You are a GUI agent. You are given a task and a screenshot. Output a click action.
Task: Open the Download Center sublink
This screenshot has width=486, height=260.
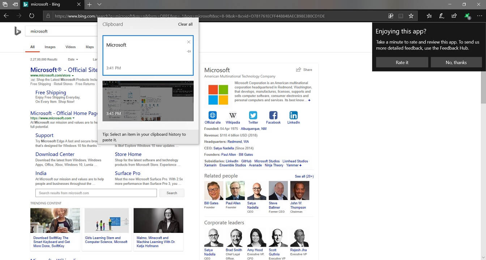click(55, 154)
